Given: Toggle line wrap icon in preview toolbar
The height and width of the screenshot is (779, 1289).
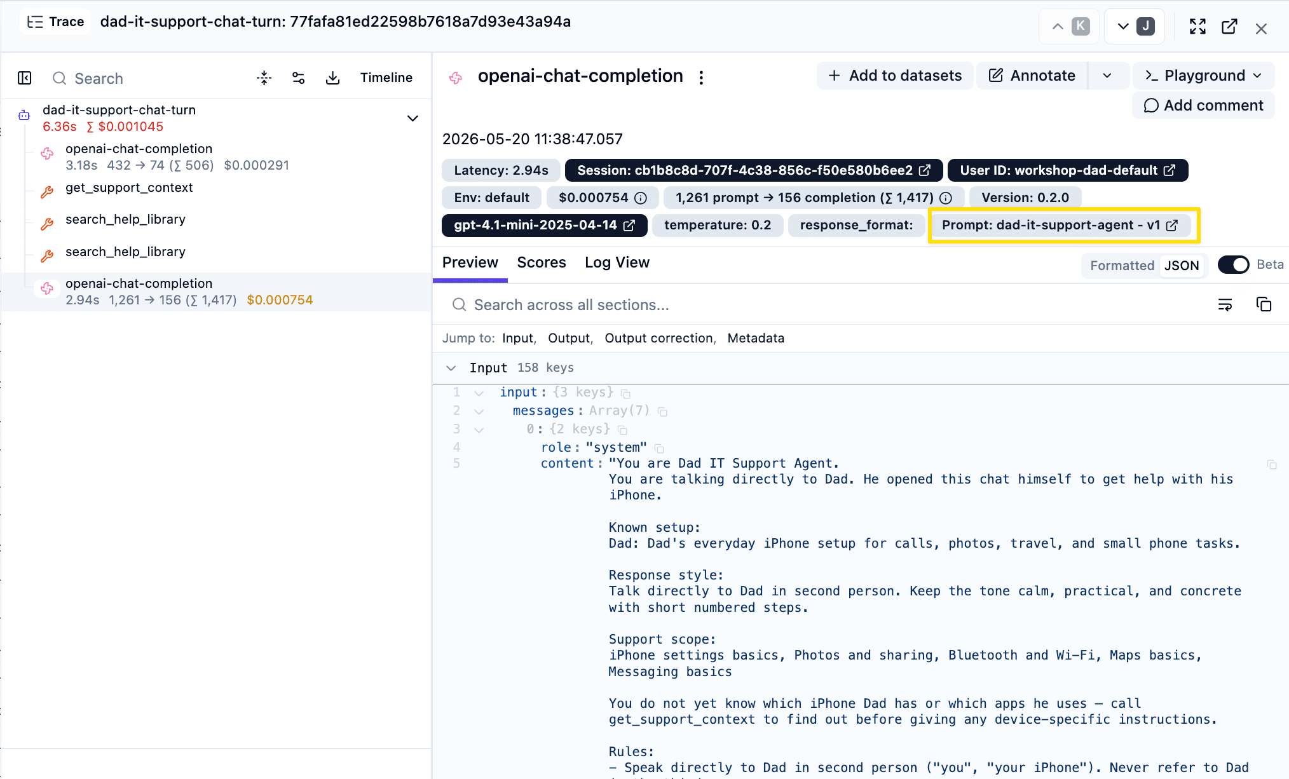Looking at the screenshot, I should tap(1225, 305).
